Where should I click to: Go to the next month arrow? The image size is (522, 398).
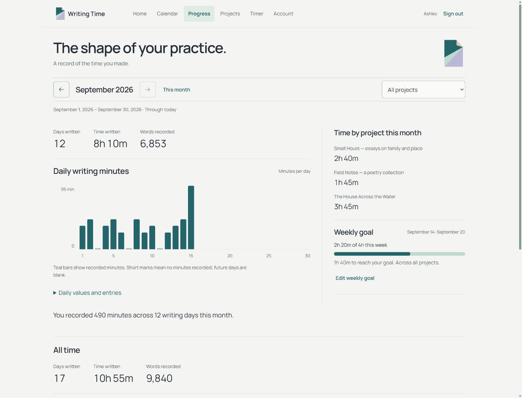click(147, 90)
